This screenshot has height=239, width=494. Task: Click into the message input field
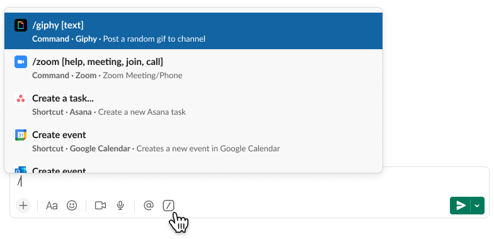[249, 182]
